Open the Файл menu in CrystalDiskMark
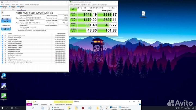 point(71,5)
